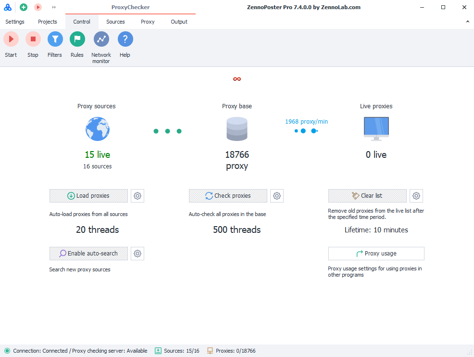Toggle Check proxies auto-checking

(x=228, y=196)
